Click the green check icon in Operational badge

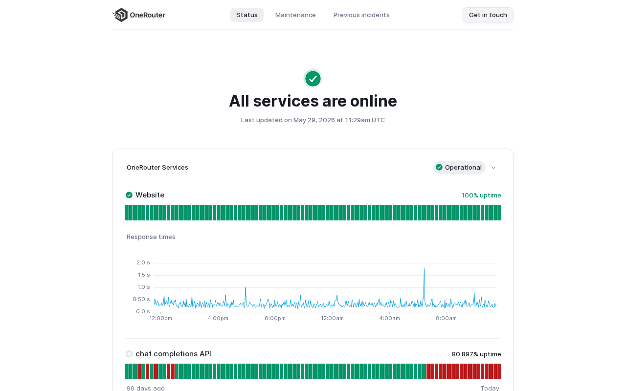[x=439, y=167]
